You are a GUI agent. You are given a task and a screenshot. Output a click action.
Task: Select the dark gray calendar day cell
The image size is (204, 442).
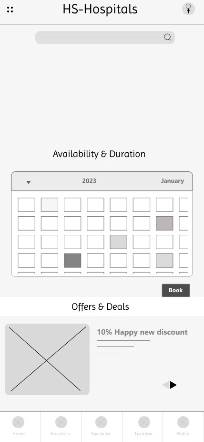[72, 261]
